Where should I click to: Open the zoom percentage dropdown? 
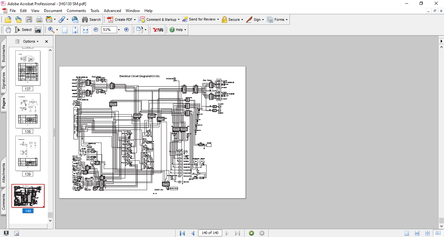[119, 30]
